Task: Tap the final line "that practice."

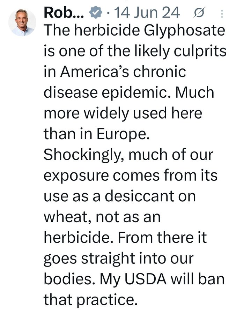Action: coord(89,299)
